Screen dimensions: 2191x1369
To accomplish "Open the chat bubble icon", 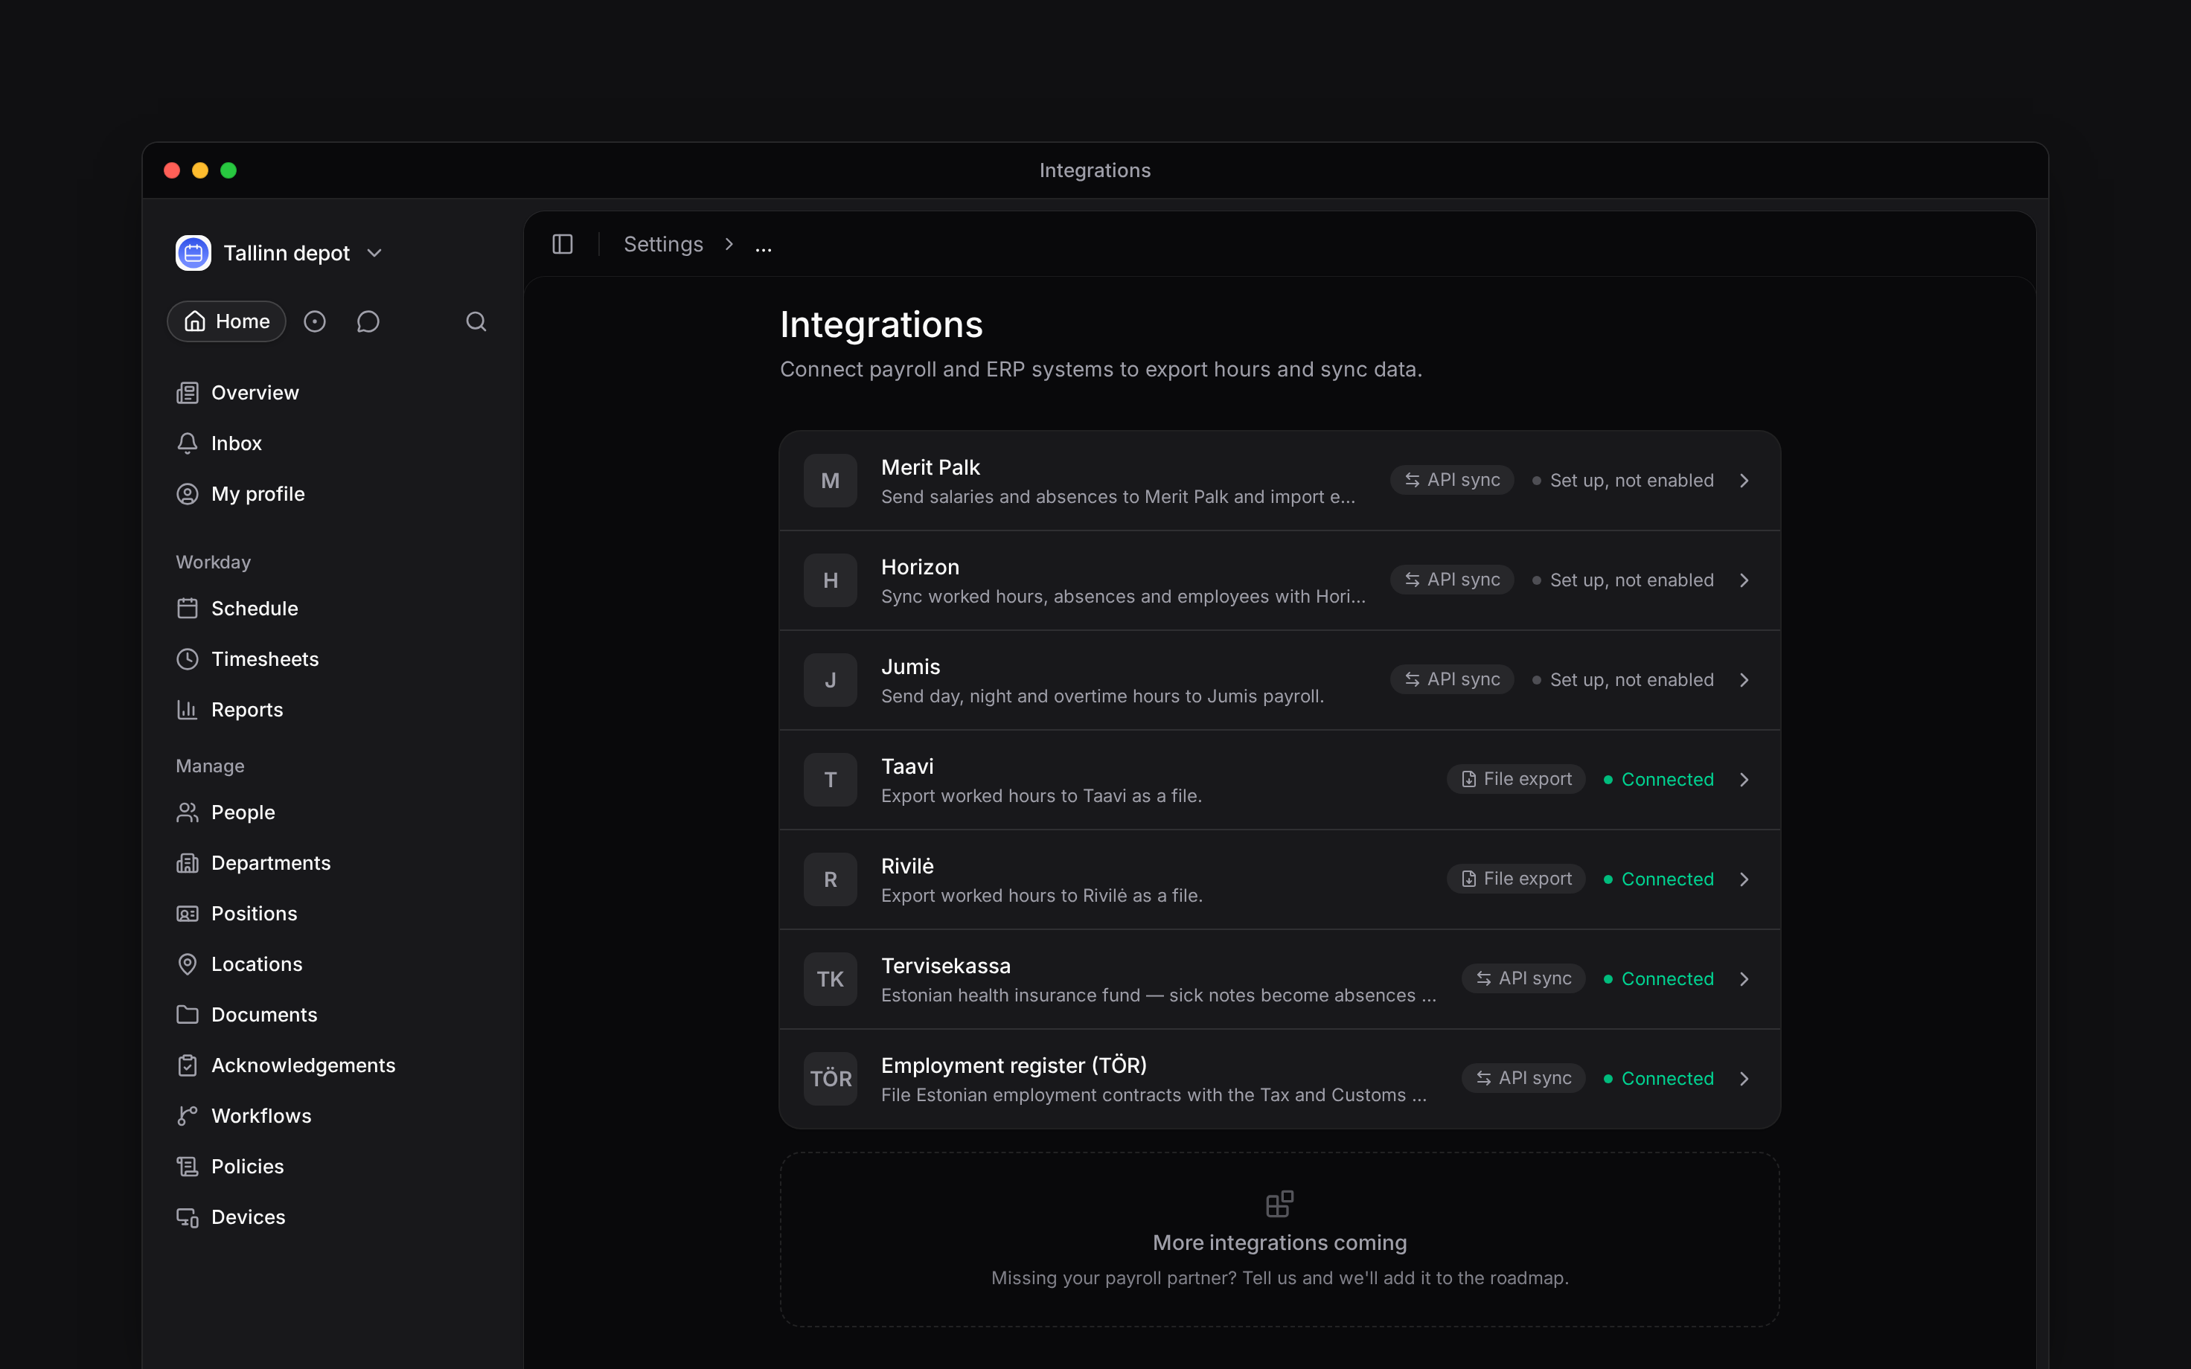I will click(x=368, y=321).
